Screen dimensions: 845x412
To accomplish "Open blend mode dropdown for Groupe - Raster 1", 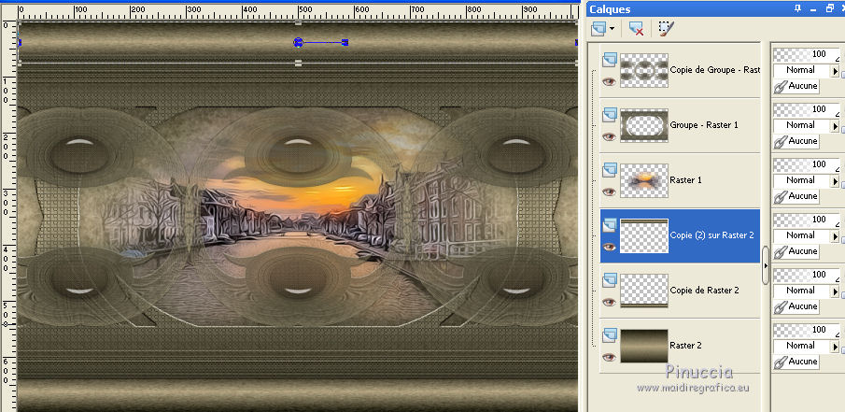I will coord(836,125).
